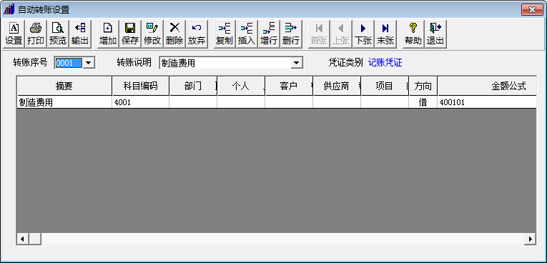This screenshot has height=263, width=547.
Task: Open the 预览 preview icon
Action: (x=58, y=34)
